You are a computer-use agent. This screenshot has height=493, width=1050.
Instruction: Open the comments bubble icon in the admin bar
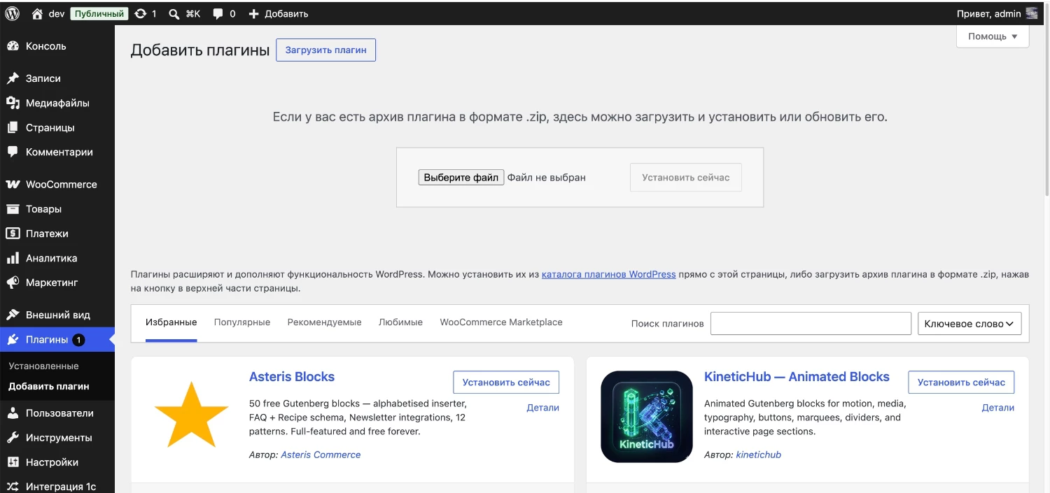(218, 13)
